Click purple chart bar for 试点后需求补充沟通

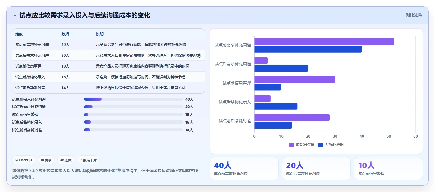coord(261,61)
